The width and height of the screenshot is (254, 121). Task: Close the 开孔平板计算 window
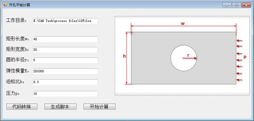246,5
